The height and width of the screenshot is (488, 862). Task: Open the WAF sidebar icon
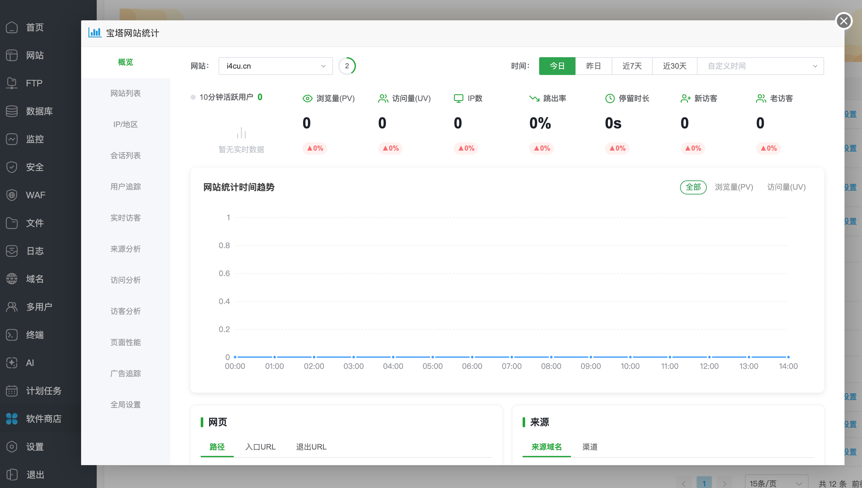pos(12,195)
